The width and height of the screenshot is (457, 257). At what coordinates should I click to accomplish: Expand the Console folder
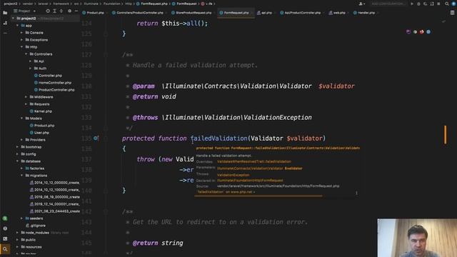pos(21,33)
